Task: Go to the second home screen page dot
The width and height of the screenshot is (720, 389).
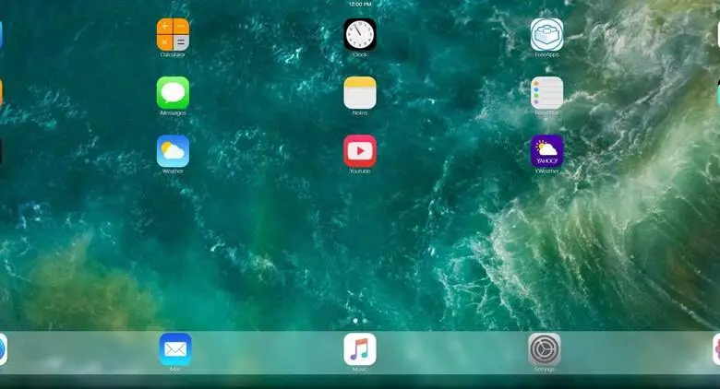Action: point(365,321)
